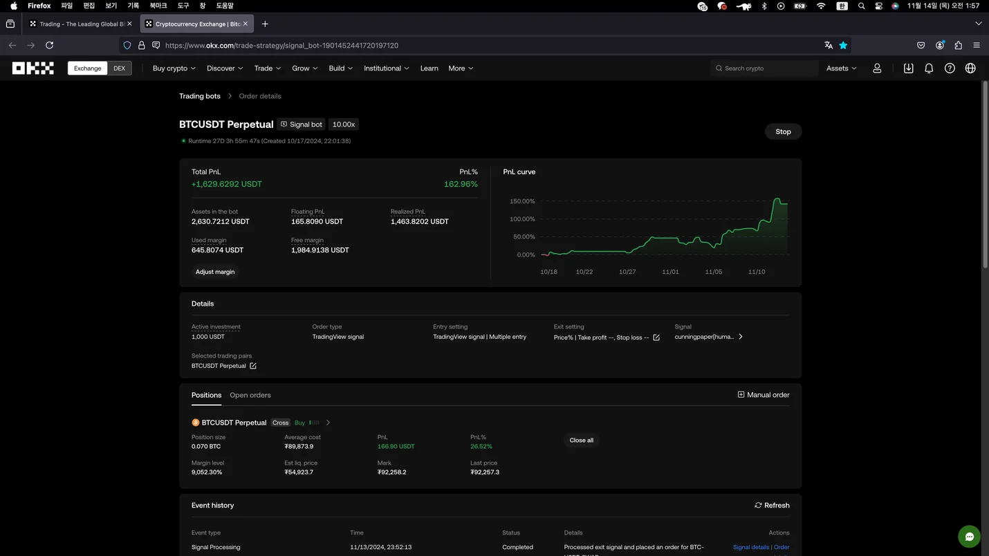Open the macOS Firefox menu

[39, 6]
